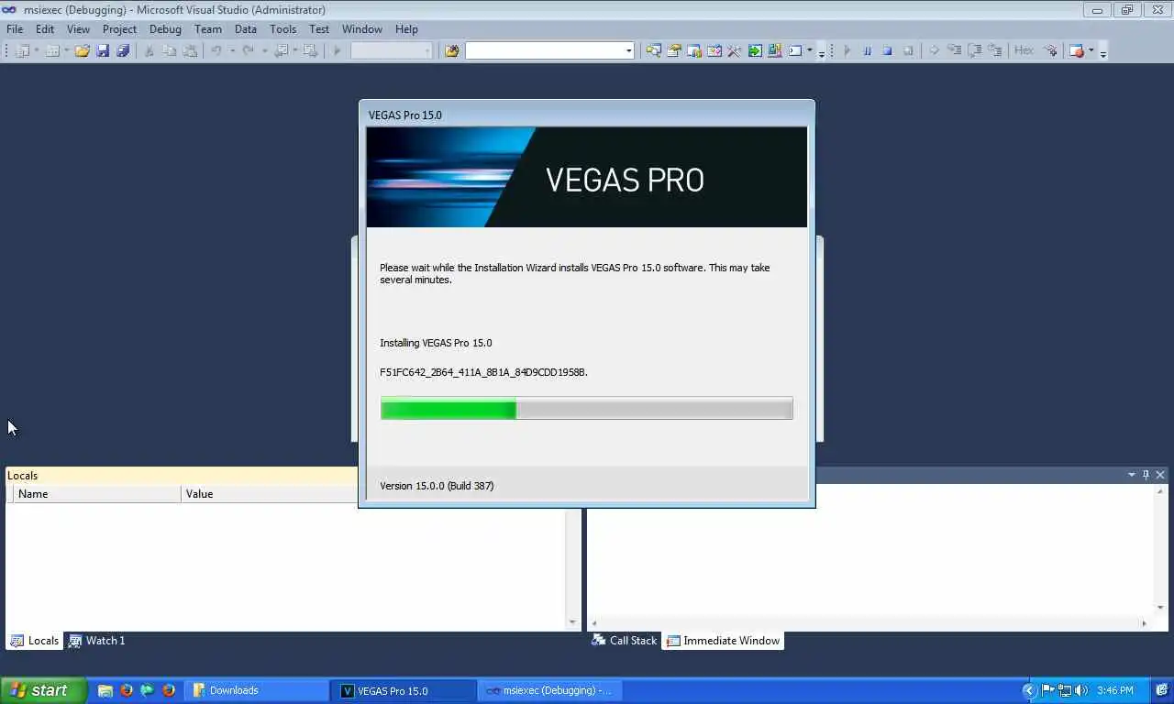Click the Name column header in Locals
Viewport: 1174px width, 704px height.
[x=97, y=494]
